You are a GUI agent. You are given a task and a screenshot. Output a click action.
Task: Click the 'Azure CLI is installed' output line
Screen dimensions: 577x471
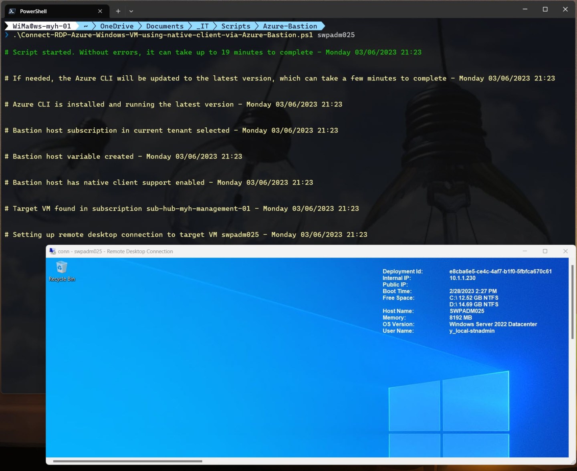(173, 104)
